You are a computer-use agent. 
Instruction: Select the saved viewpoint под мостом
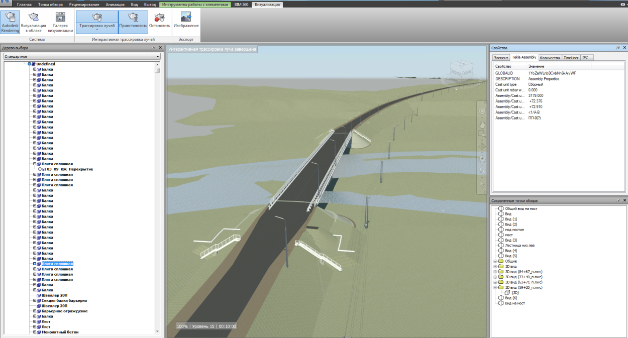[x=514, y=230]
